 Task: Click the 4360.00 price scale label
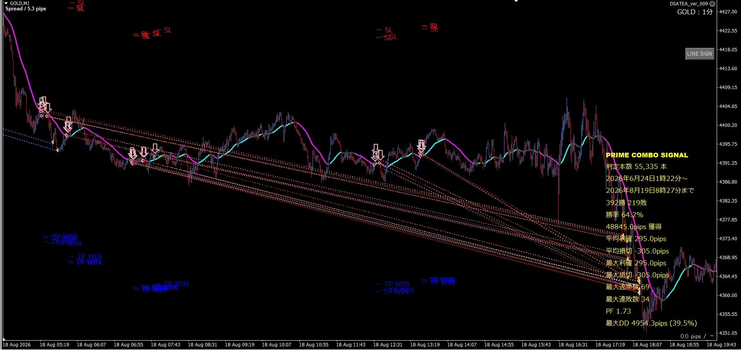point(728,295)
